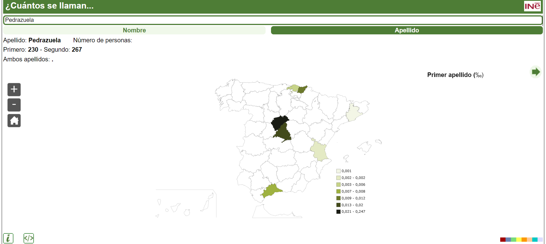Zoom in on the map
The image size is (546, 244).
click(14, 89)
